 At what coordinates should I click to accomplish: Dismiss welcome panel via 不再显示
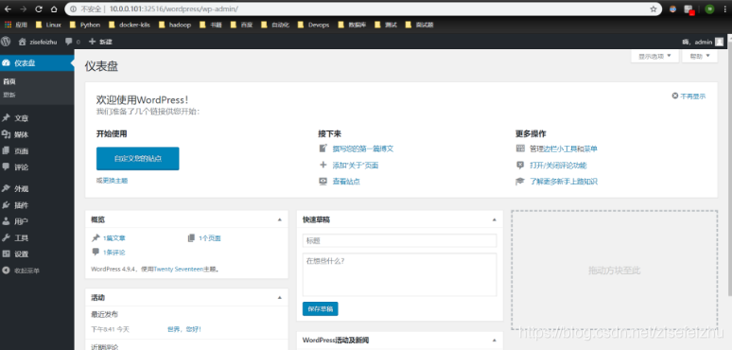688,96
